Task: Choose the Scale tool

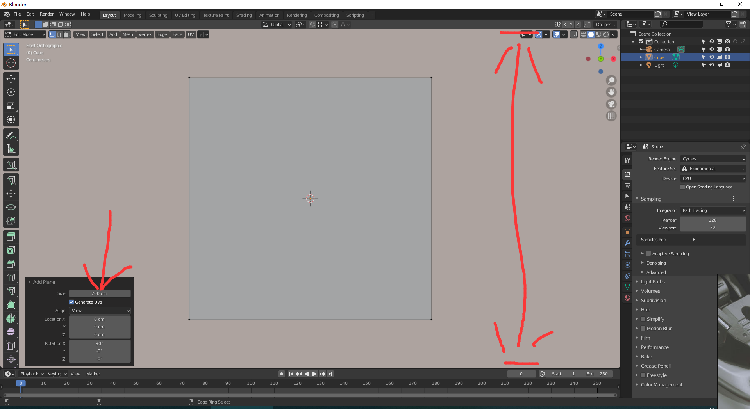Action: [x=11, y=106]
